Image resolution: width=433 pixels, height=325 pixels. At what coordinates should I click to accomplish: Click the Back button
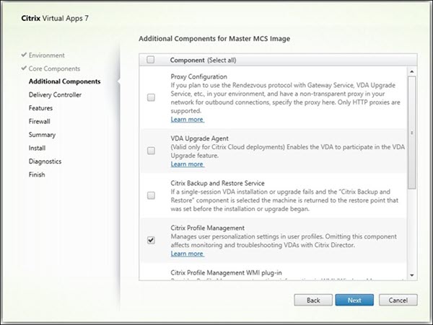tap(312, 299)
